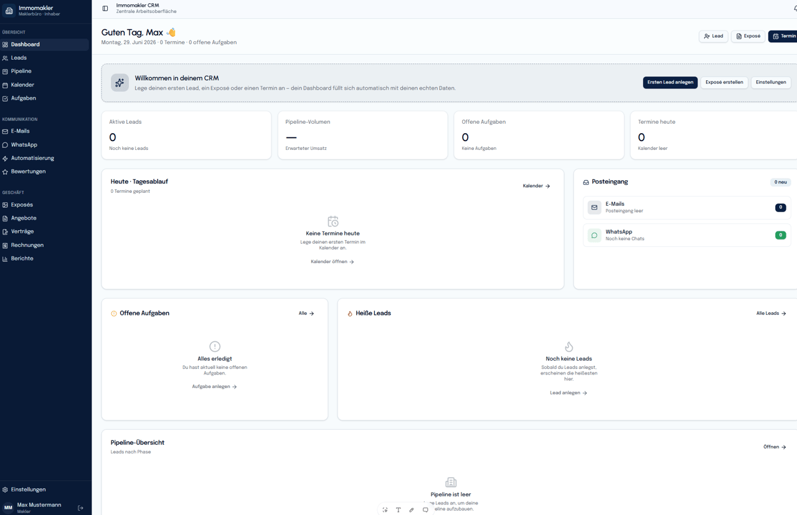Click the envelope icon in Posteingang E-Mails
The width and height of the screenshot is (797, 515).
click(x=595, y=207)
